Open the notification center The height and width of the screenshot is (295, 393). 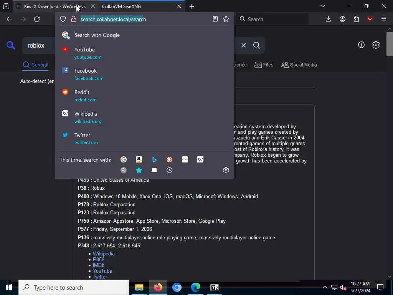[x=380, y=287]
